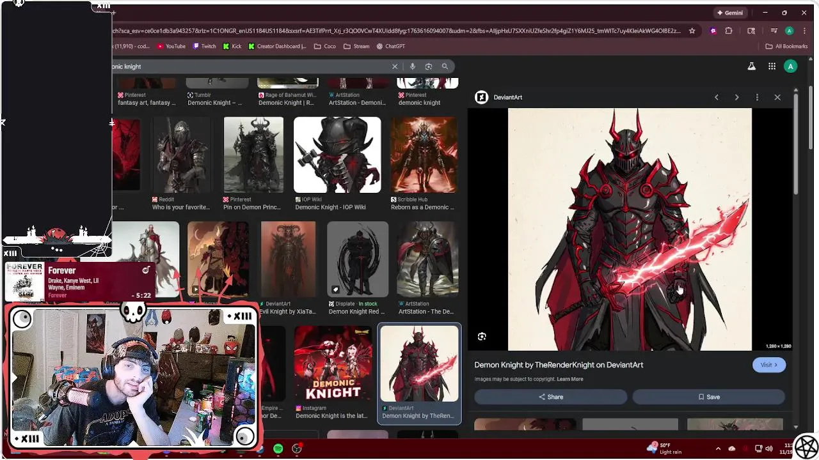Expand All Bookmarks folder

coord(786,46)
